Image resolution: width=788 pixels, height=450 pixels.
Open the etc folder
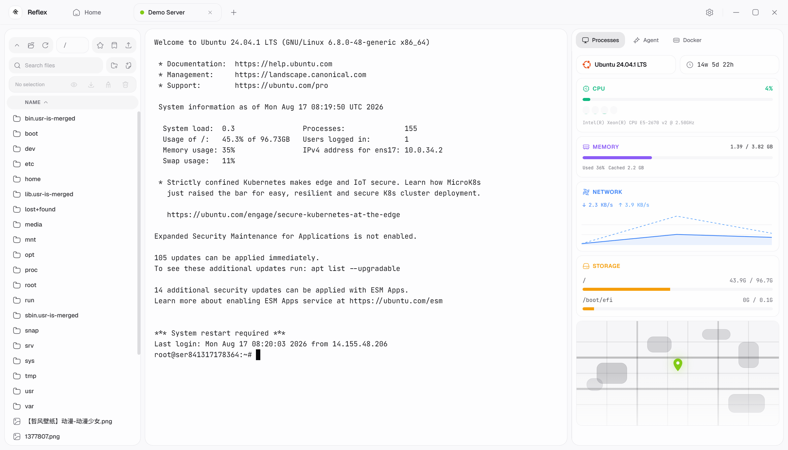[72, 164]
